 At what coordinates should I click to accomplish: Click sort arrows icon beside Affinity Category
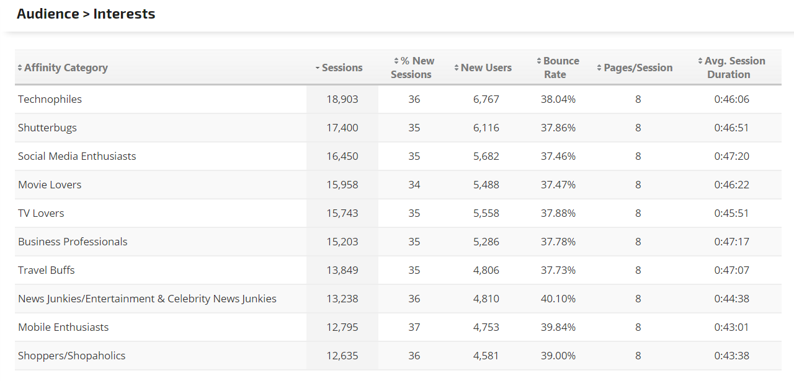20,68
